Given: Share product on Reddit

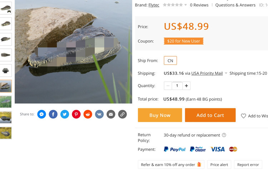Looking at the screenshot, I should [x=88, y=114].
